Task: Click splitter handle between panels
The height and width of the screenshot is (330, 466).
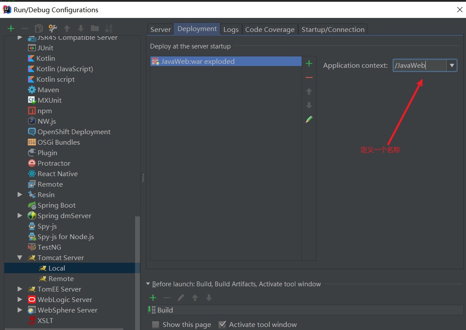Action: click(x=143, y=177)
